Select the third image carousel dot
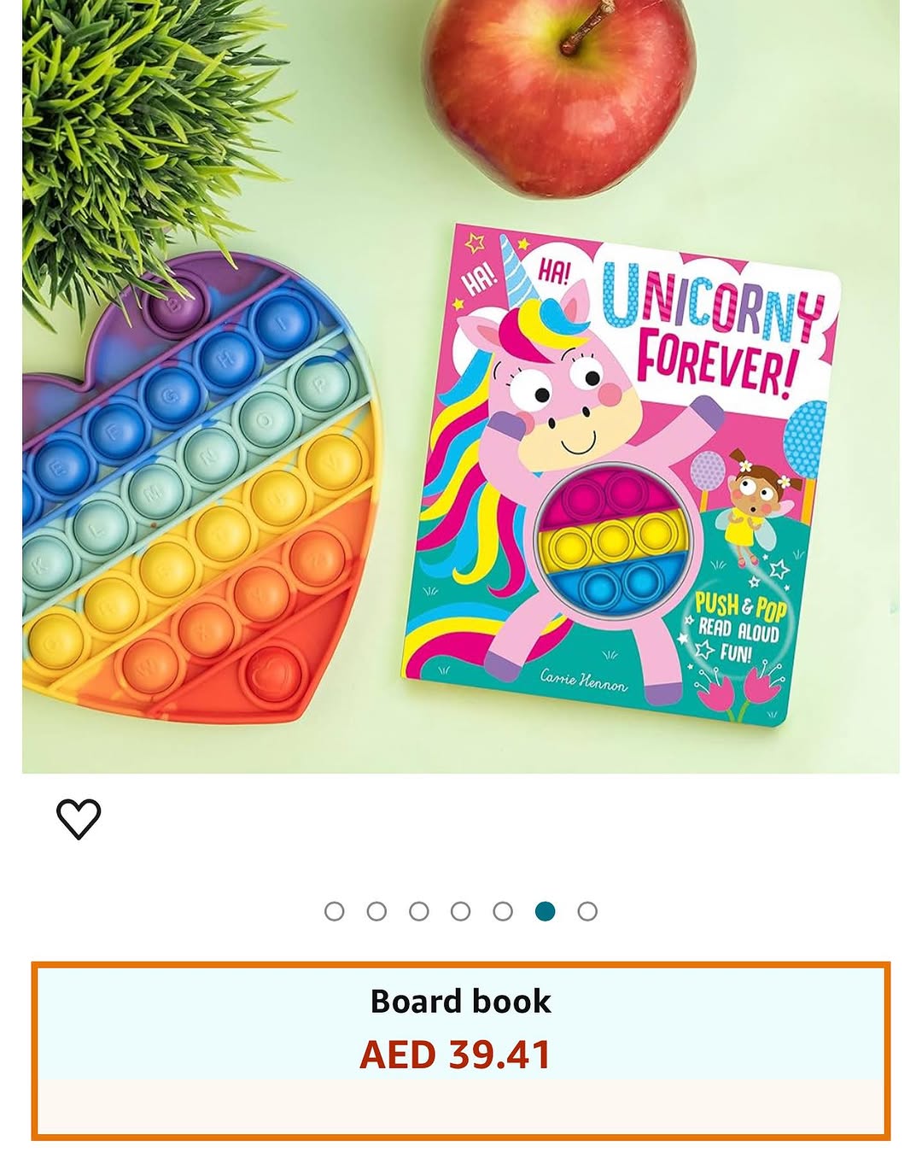Image resolution: width=922 pixels, height=1152 pixels. coord(418,911)
